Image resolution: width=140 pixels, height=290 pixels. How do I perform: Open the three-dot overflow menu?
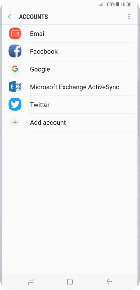coord(129,17)
